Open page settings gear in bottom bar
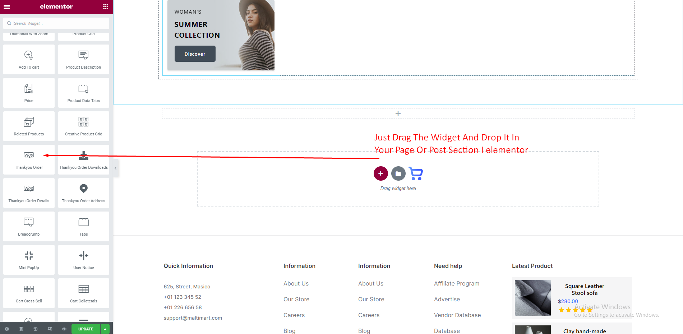 pyautogui.click(x=7, y=329)
